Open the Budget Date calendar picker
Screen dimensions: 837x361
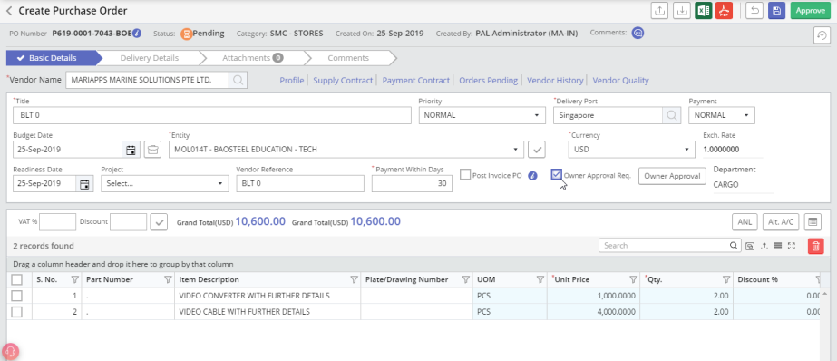tap(131, 150)
